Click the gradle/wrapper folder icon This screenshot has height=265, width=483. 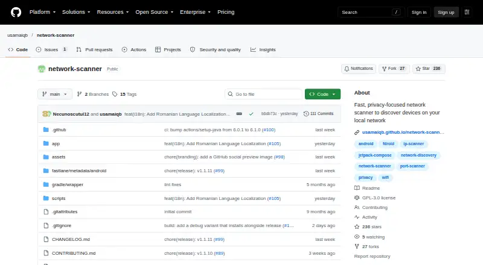pyautogui.click(x=46, y=184)
